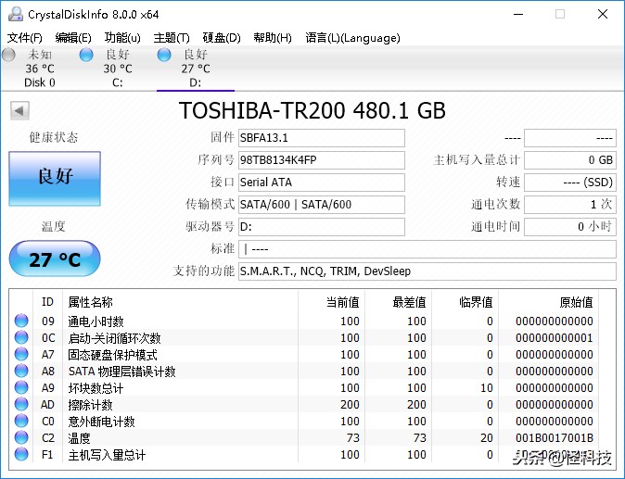Click current value 200 in 擦除计数 row
The height and width of the screenshot is (479, 625).
coord(350,405)
